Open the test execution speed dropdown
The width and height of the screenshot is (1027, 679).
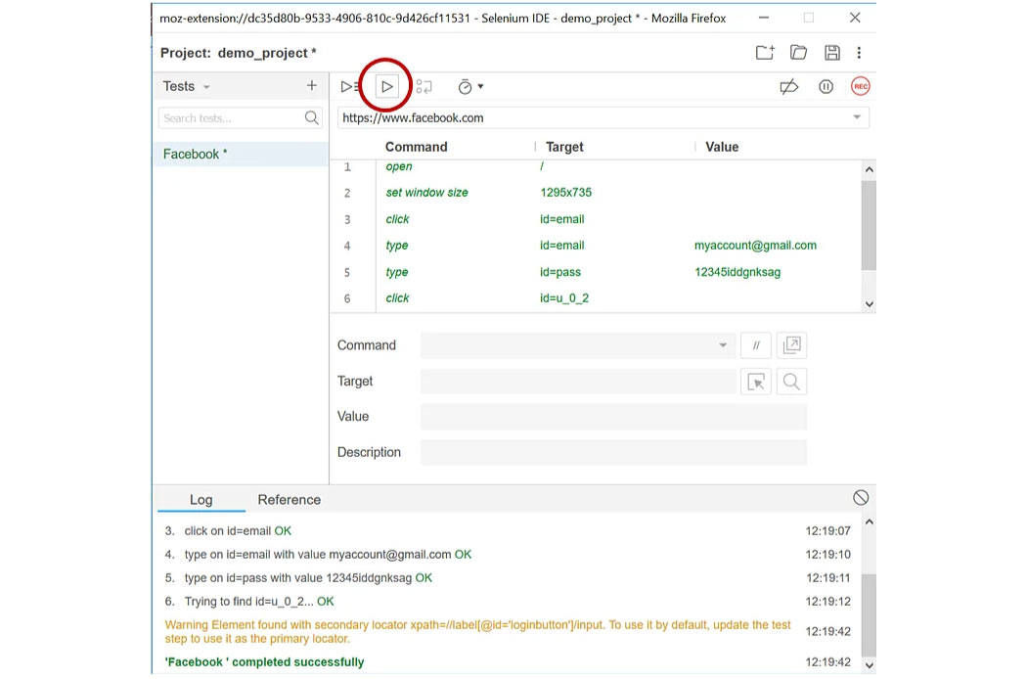point(469,86)
